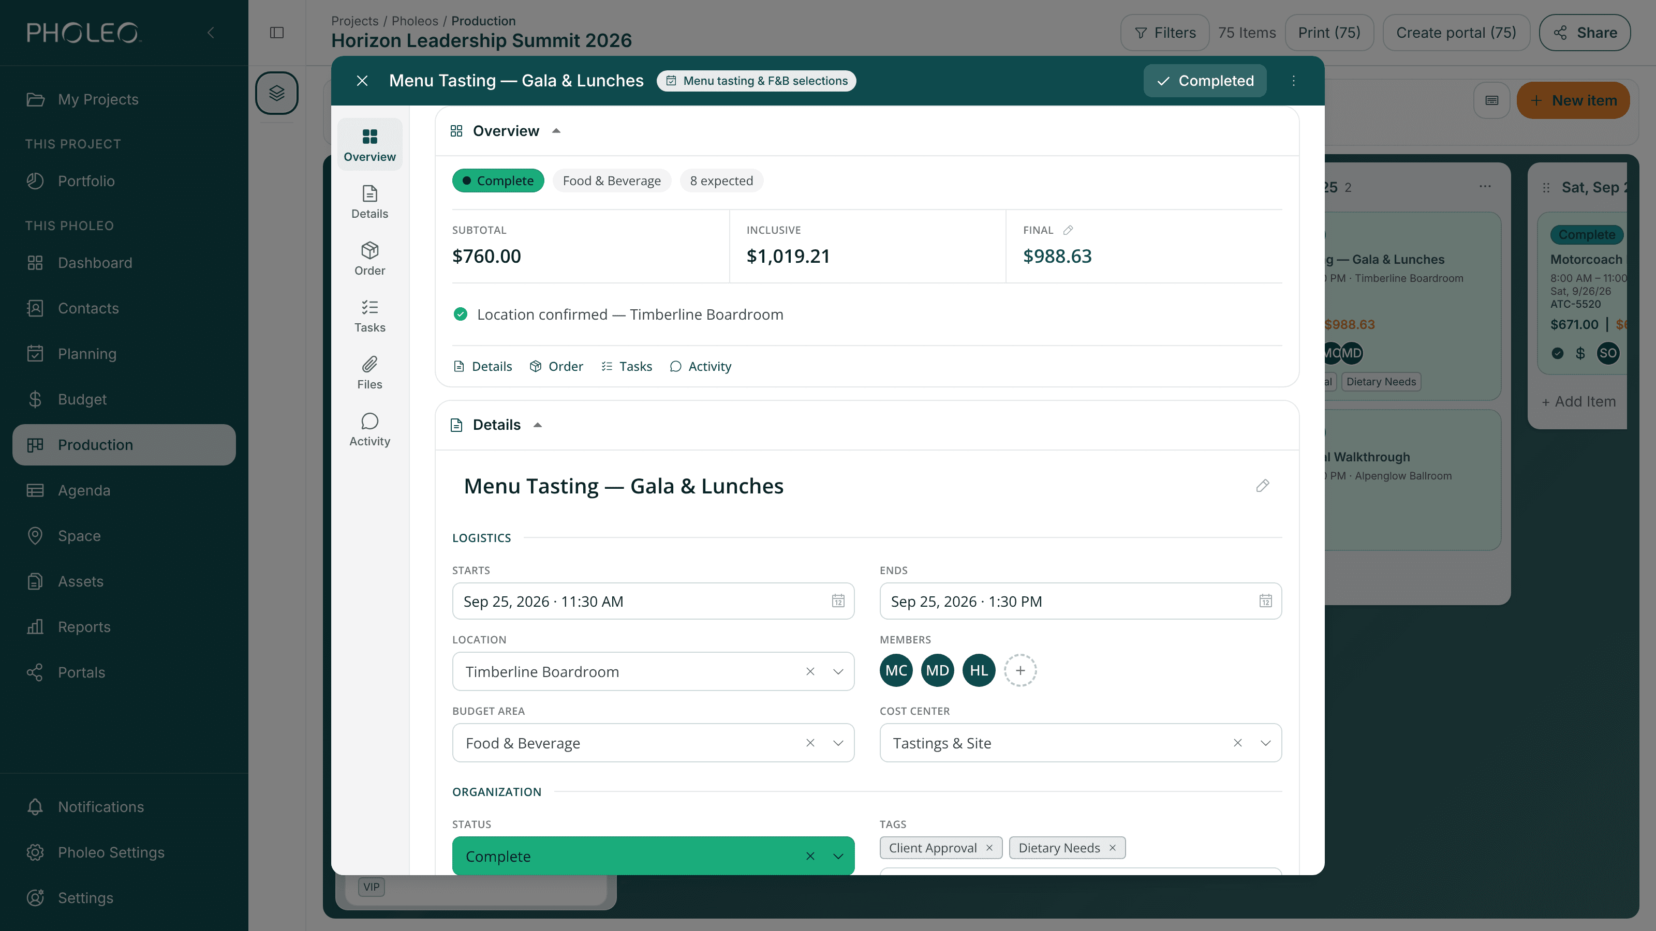This screenshot has height=931, width=1656.
Task: Click the Starts date field
Action: (x=653, y=602)
